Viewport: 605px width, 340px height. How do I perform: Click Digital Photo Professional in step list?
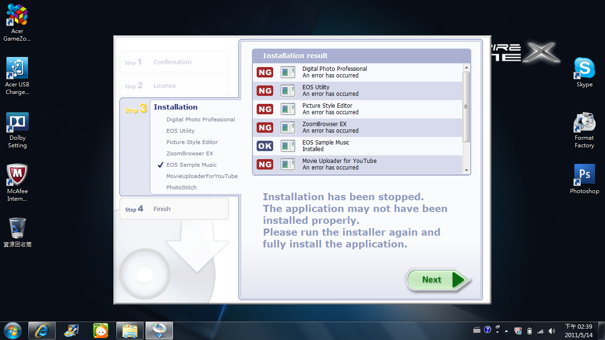200,119
